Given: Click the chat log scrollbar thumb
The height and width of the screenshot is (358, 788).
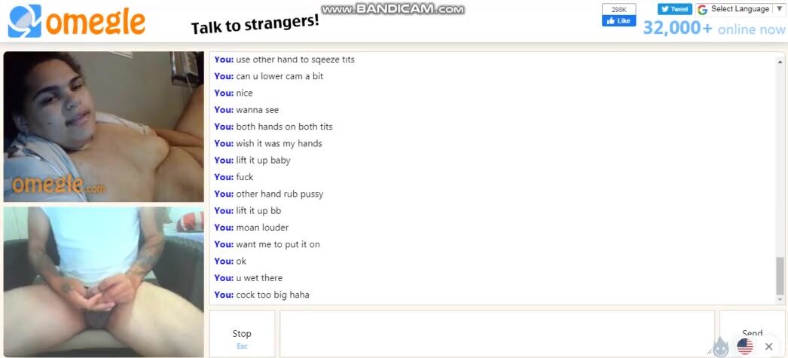Looking at the screenshot, I should click(780, 276).
